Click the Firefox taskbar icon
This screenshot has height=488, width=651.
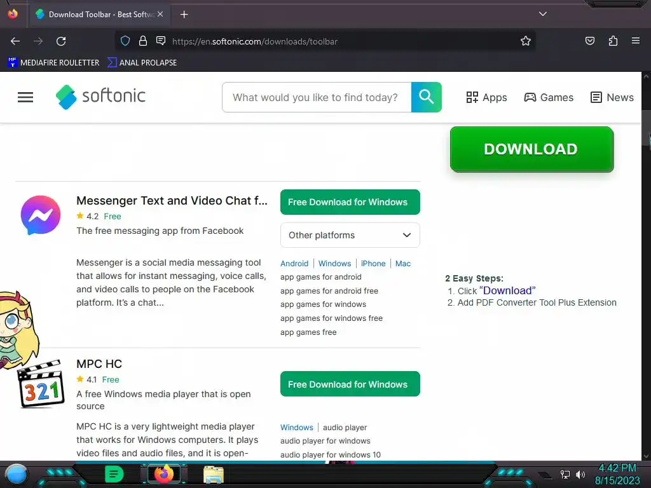(164, 474)
